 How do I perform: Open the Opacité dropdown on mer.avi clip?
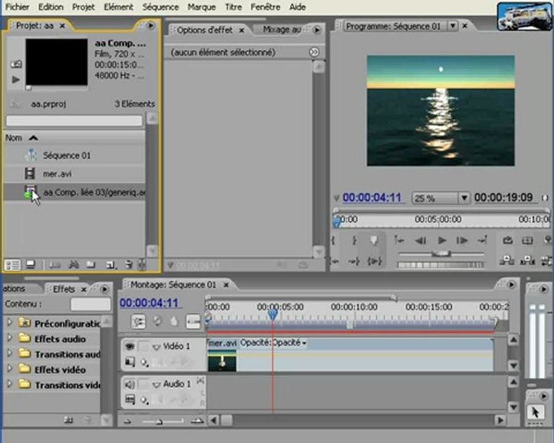point(304,343)
